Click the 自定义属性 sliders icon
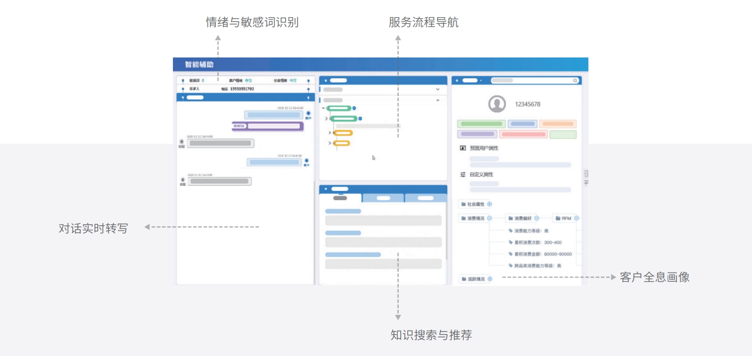752x356 pixels. 463,175
